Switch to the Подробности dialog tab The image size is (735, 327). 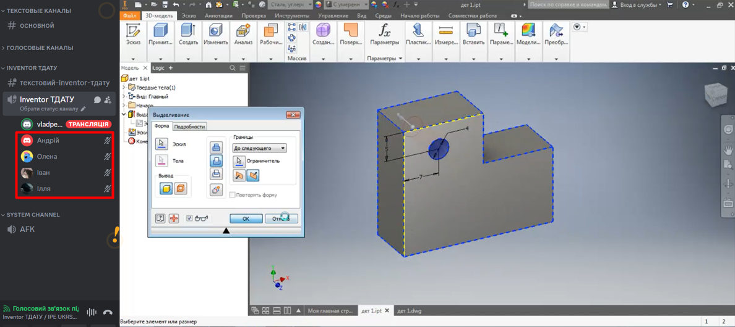point(189,126)
